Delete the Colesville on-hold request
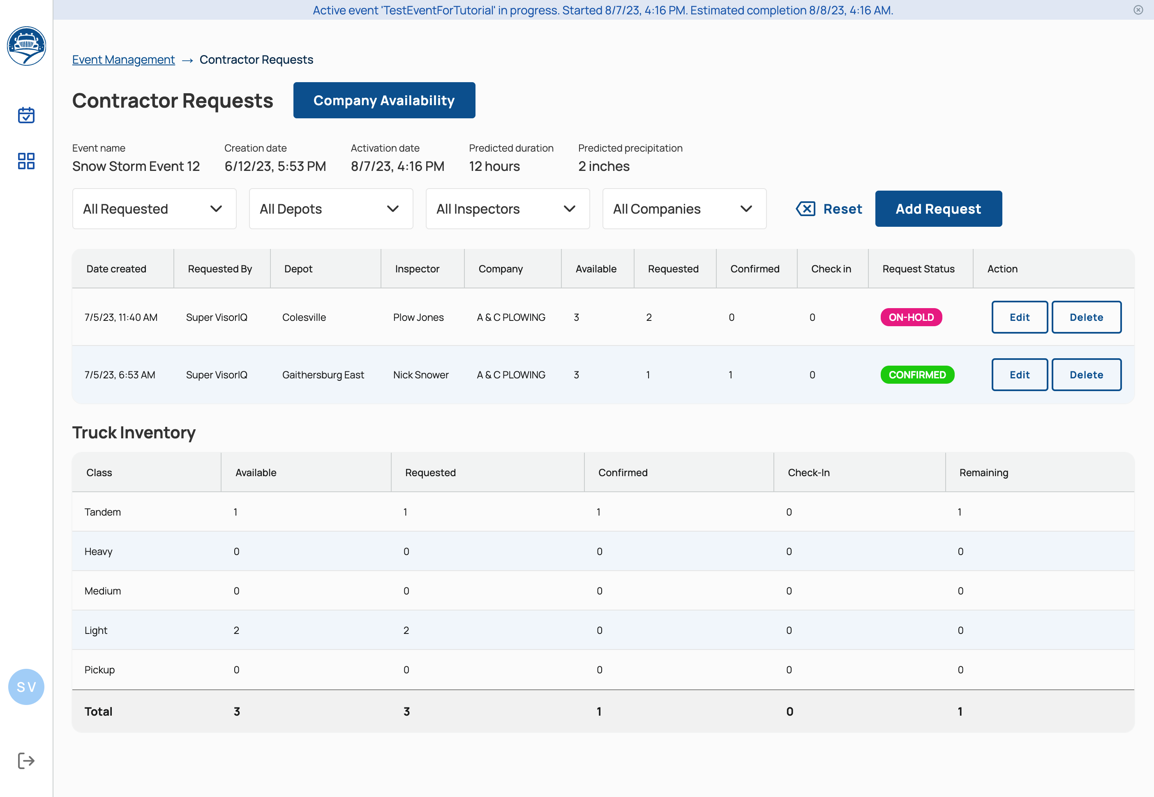1154x797 pixels. (1086, 317)
